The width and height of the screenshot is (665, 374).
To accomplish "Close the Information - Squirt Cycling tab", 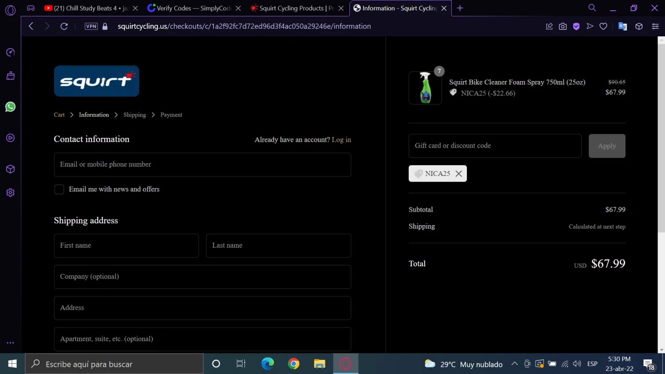I will click(x=444, y=8).
